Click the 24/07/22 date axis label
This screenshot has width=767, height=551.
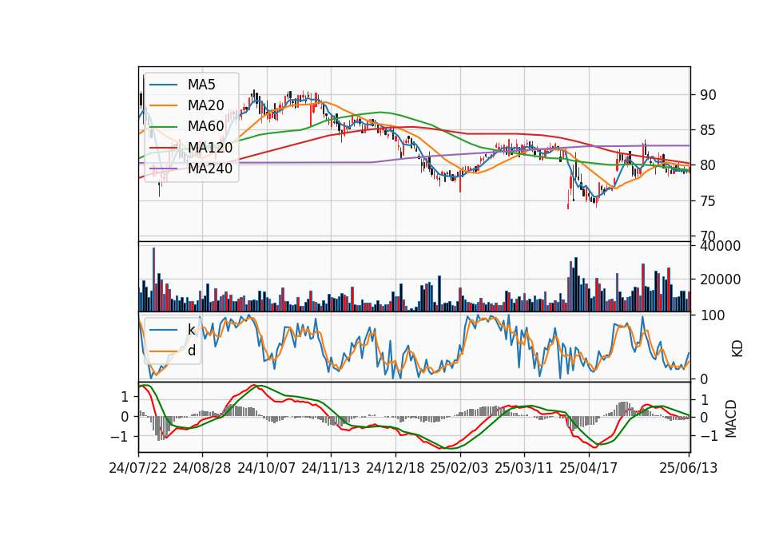coord(138,468)
